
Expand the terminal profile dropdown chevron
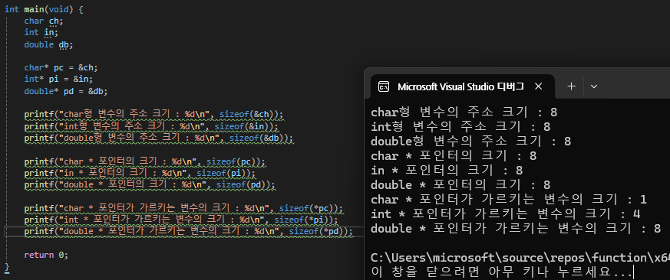pyautogui.click(x=593, y=86)
